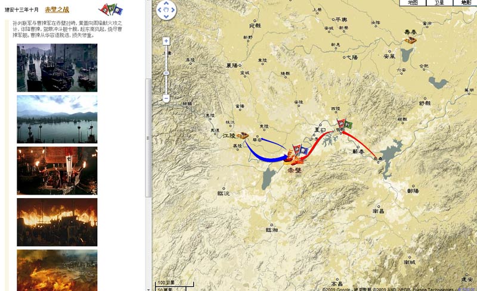The image size is (477, 291).
Task: Open the warship fleet thumbnail image
Action: pos(57,68)
